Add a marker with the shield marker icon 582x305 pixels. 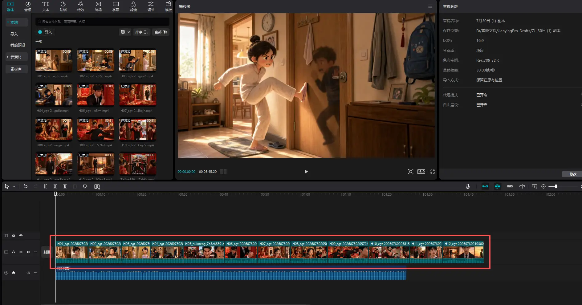[85, 186]
